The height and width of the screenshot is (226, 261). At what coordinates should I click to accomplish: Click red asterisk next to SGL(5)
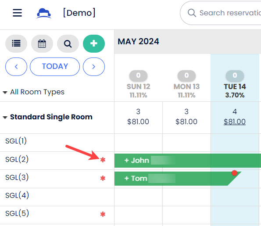click(x=103, y=214)
